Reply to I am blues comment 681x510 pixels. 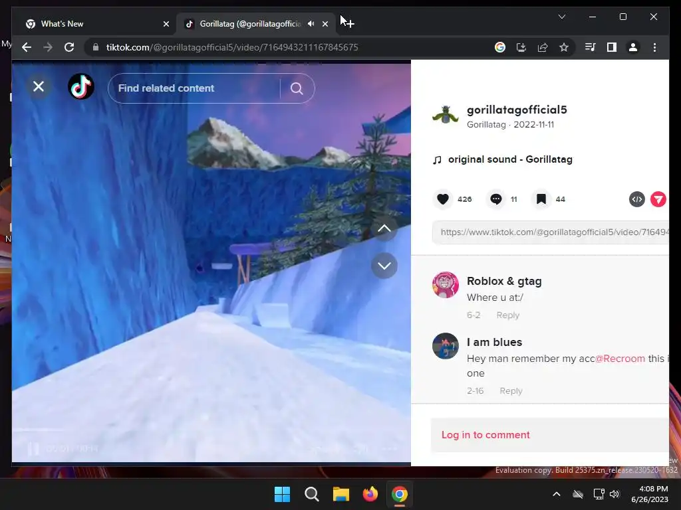pos(511,391)
